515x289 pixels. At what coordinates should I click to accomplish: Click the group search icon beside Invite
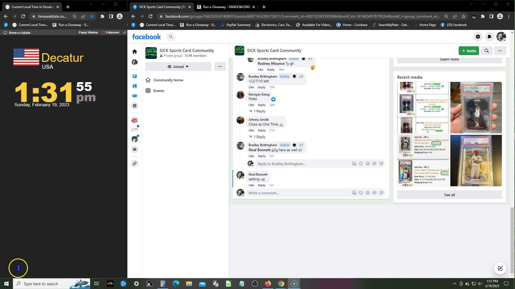pyautogui.click(x=486, y=51)
